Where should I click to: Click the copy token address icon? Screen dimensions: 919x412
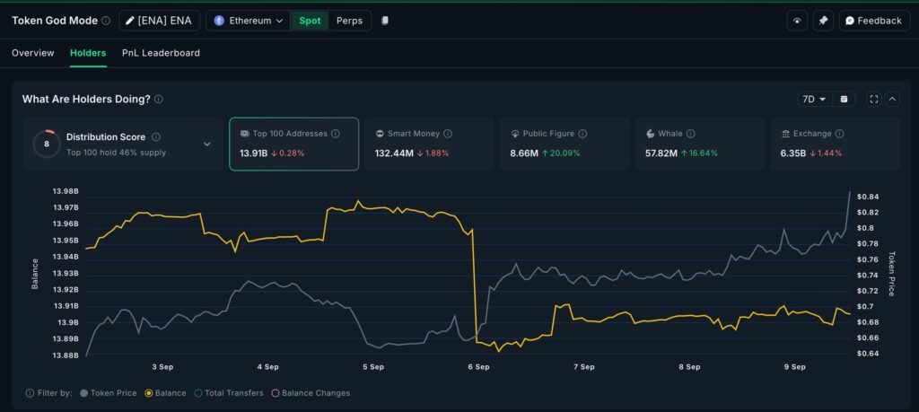pyautogui.click(x=385, y=21)
